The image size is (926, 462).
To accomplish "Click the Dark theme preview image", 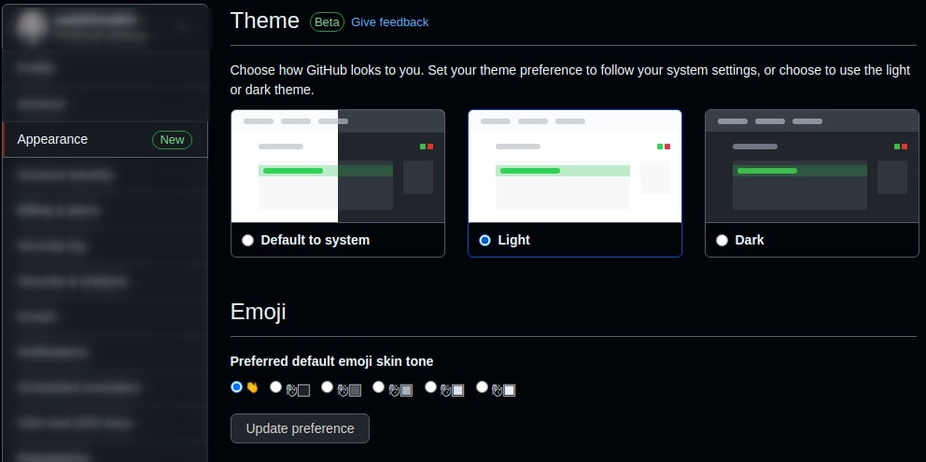I will click(812, 166).
